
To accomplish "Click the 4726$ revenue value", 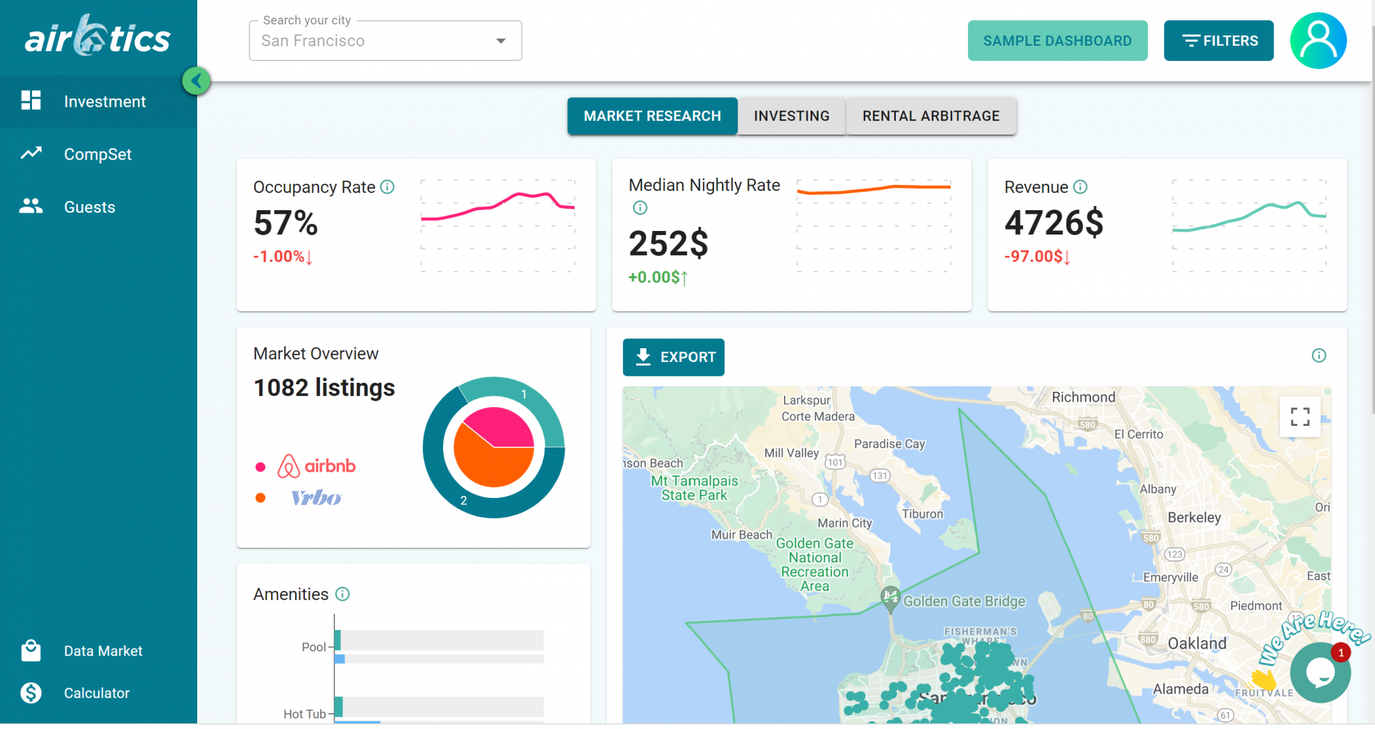I will (1054, 223).
